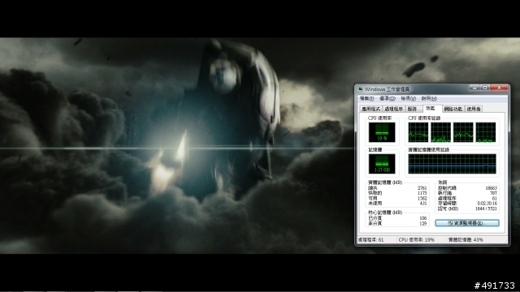Click the Task Manager title bar icon

tap(361, 89)
